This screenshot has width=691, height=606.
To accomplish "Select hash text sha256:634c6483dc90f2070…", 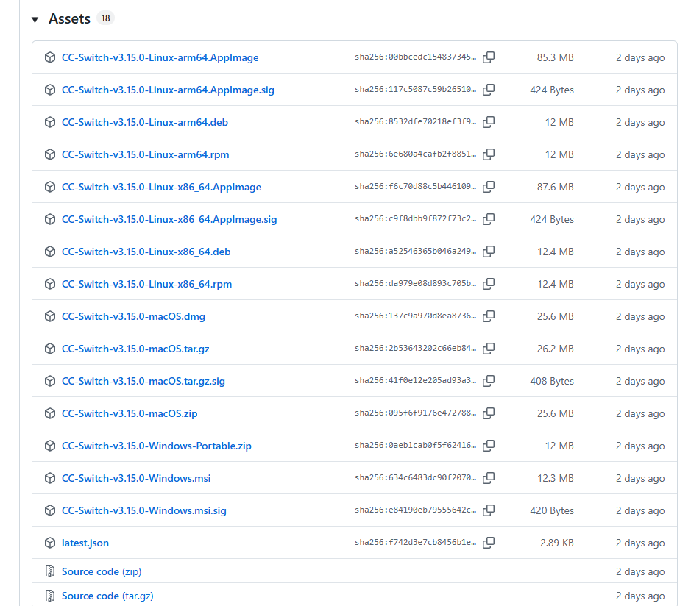I will [415, 477].
